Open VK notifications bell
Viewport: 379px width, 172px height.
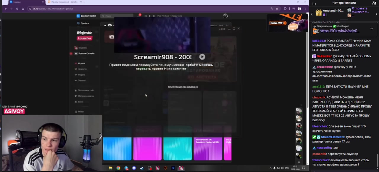click(x=139, y=16)
